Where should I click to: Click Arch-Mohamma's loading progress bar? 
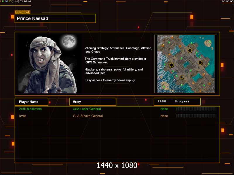pyautogui.click(x=196, y=109)
